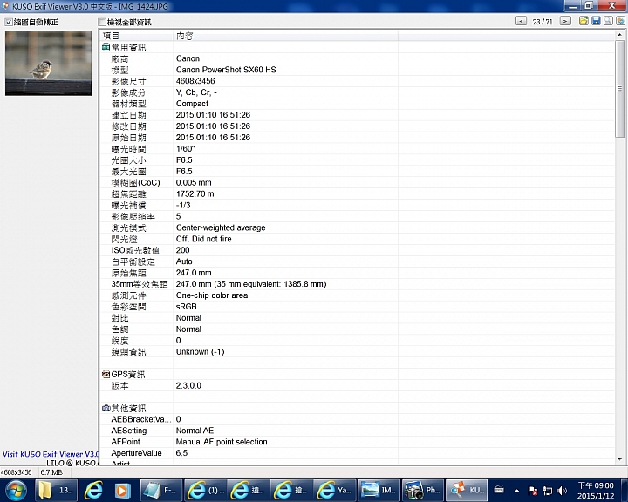Image resolution: width=628 pixels, height=502 pixels.
Task: Open the taskbar clock showing 下午 09:00
Action: pos(596,491)
